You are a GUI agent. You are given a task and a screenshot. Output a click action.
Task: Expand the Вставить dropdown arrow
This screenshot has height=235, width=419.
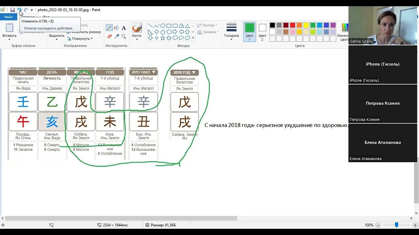9,39
